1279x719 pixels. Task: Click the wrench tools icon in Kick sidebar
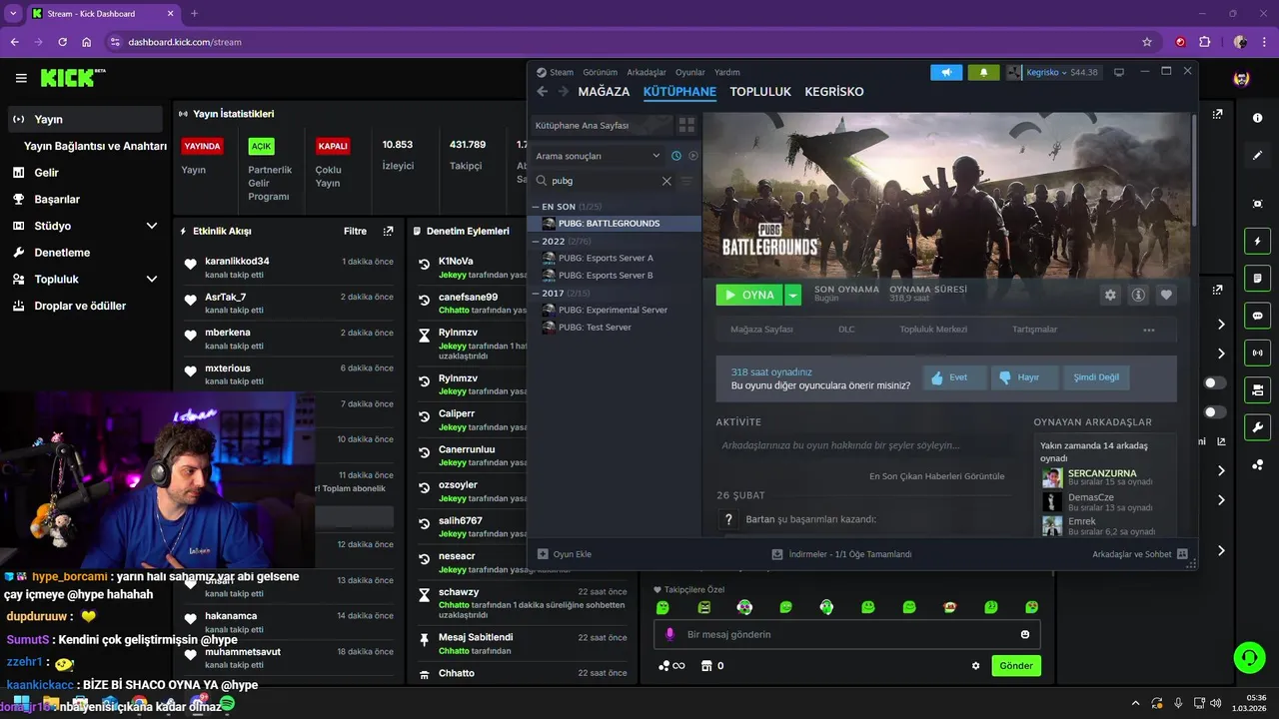[1257, 427]
